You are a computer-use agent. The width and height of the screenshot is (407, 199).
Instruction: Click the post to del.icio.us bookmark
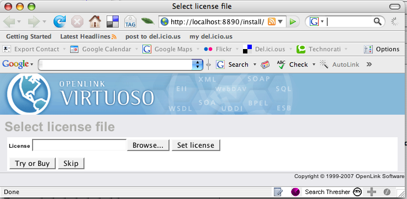click(x=153, y=36)
